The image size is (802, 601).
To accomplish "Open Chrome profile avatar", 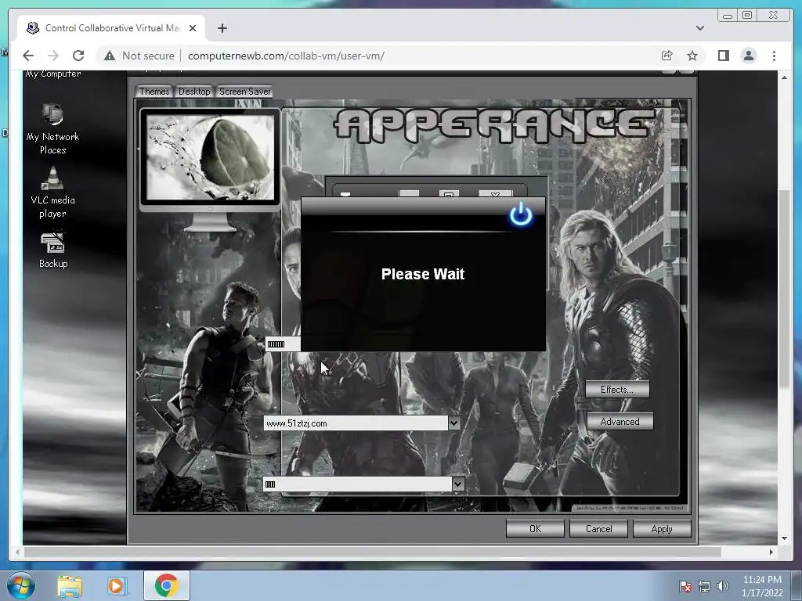I will click(x=749, y=56).
